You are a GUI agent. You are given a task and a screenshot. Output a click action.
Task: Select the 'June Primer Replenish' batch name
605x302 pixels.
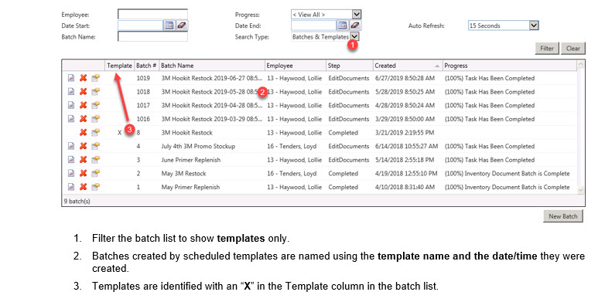[x=191, y=160]
